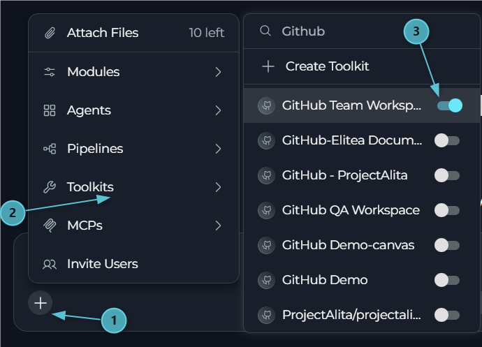The height and width of the screenshot is (347, 482).
Task: Open the Modules menu item
Action: [133, 72]
